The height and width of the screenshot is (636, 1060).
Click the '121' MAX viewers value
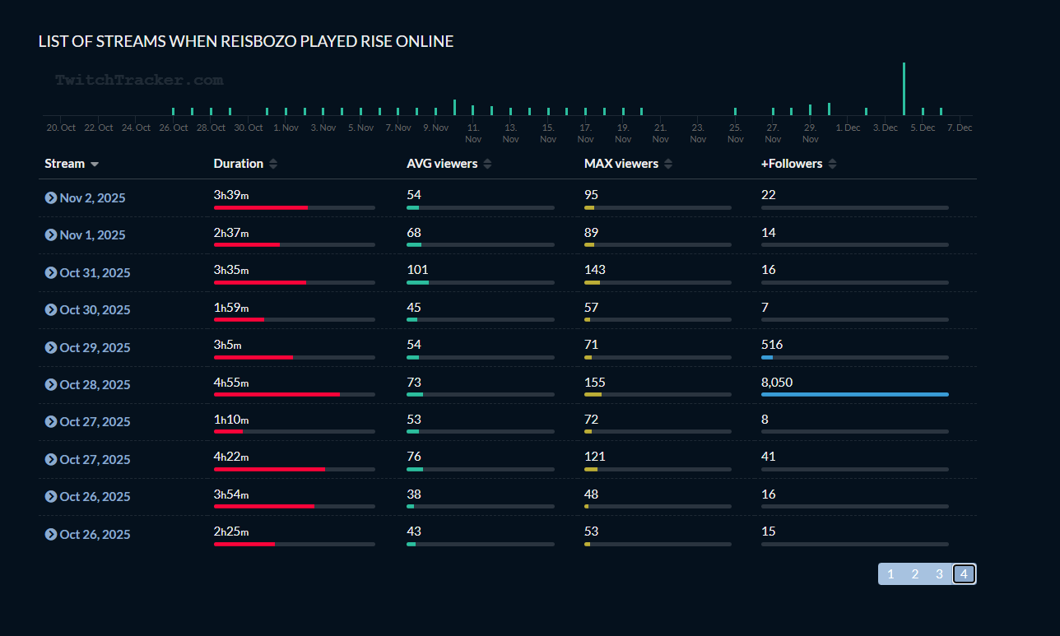click(x=595, y=457)
